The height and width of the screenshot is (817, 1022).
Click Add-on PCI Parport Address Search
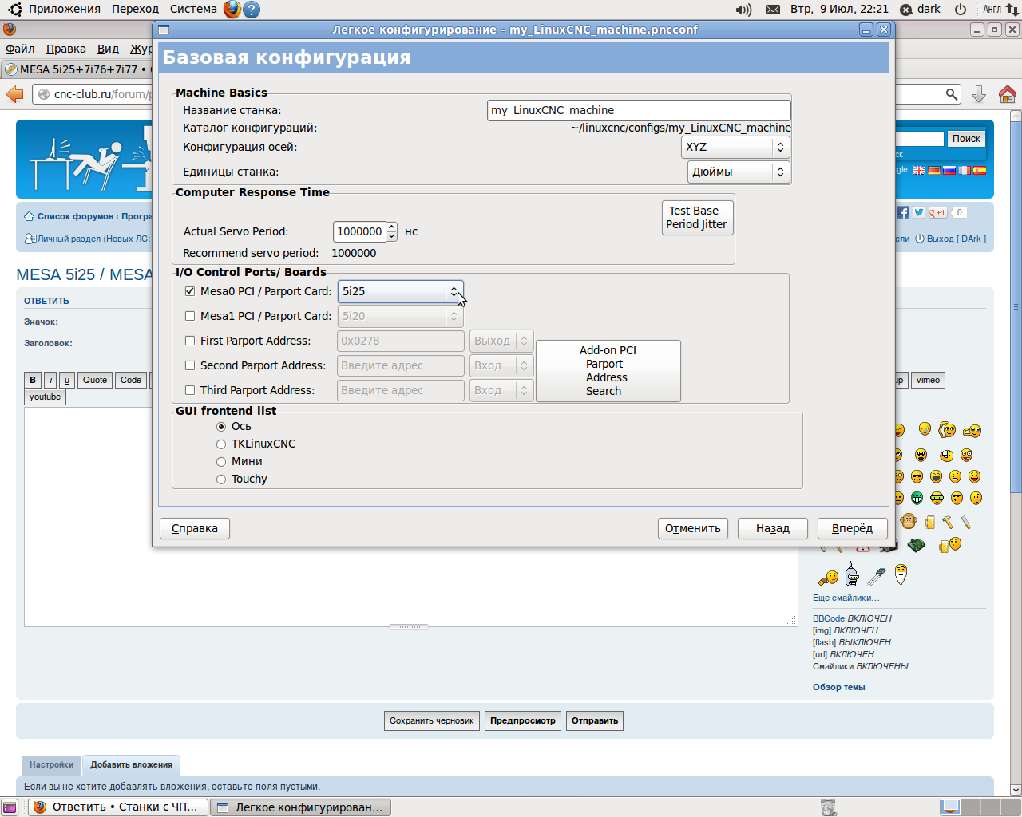point(608,371)
